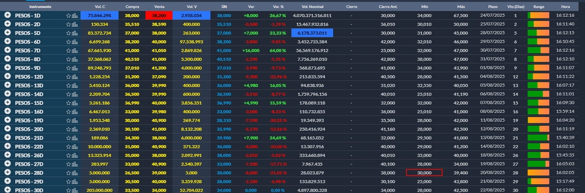Click the highlighted Vol. Nominal cell 6.178.373.011
Viewport: 585px width, 193px height.
(312, 33)
